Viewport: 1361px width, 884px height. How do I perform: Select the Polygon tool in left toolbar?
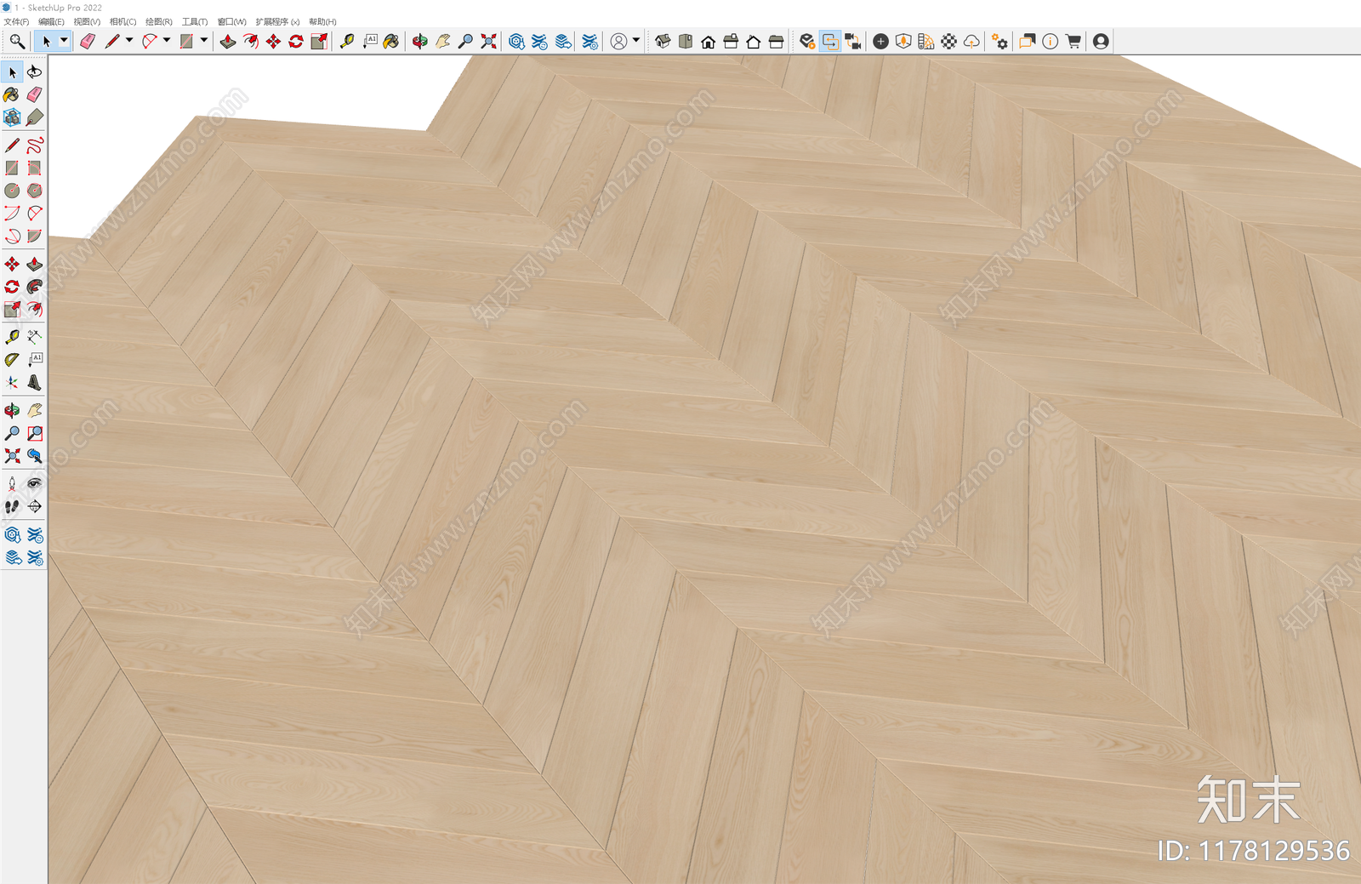pos(35,191)
